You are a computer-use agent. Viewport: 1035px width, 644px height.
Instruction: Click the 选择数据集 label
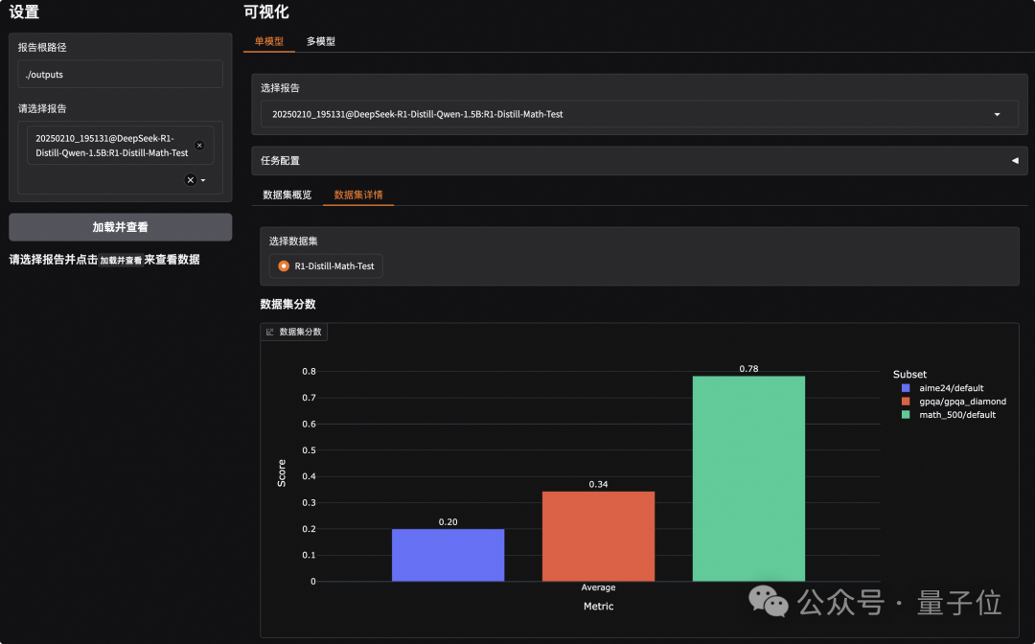pyautogui.click(x=294, y=241)
